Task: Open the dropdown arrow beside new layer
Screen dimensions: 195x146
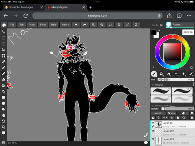Action: [x=187, y=113]
